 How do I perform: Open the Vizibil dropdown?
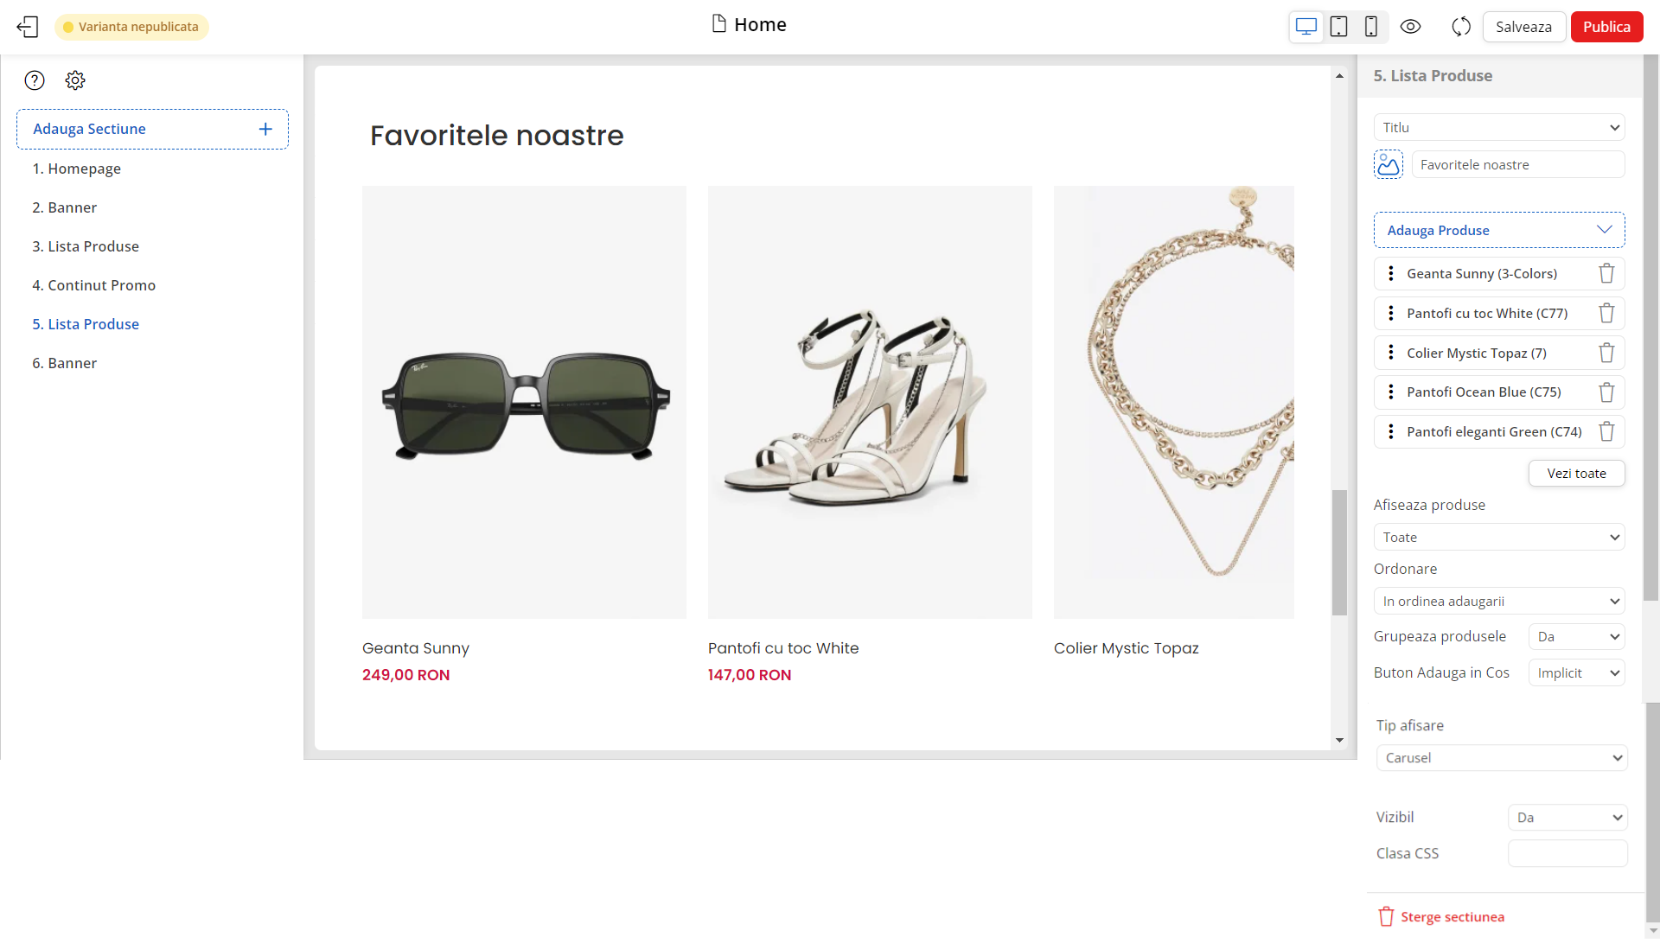coord(1567,818)
